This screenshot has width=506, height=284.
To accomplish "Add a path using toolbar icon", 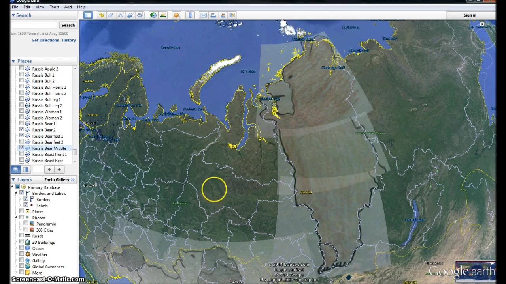I will 121,15.
